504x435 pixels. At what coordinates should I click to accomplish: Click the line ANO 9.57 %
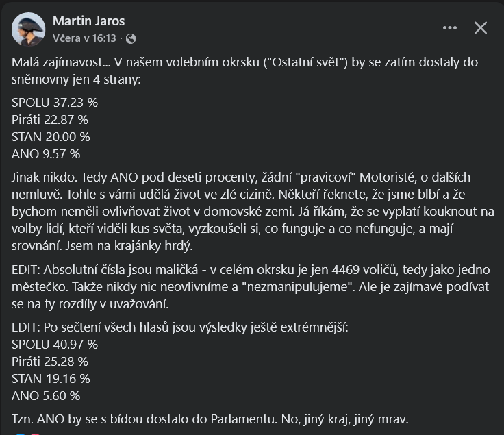(46, 154)
